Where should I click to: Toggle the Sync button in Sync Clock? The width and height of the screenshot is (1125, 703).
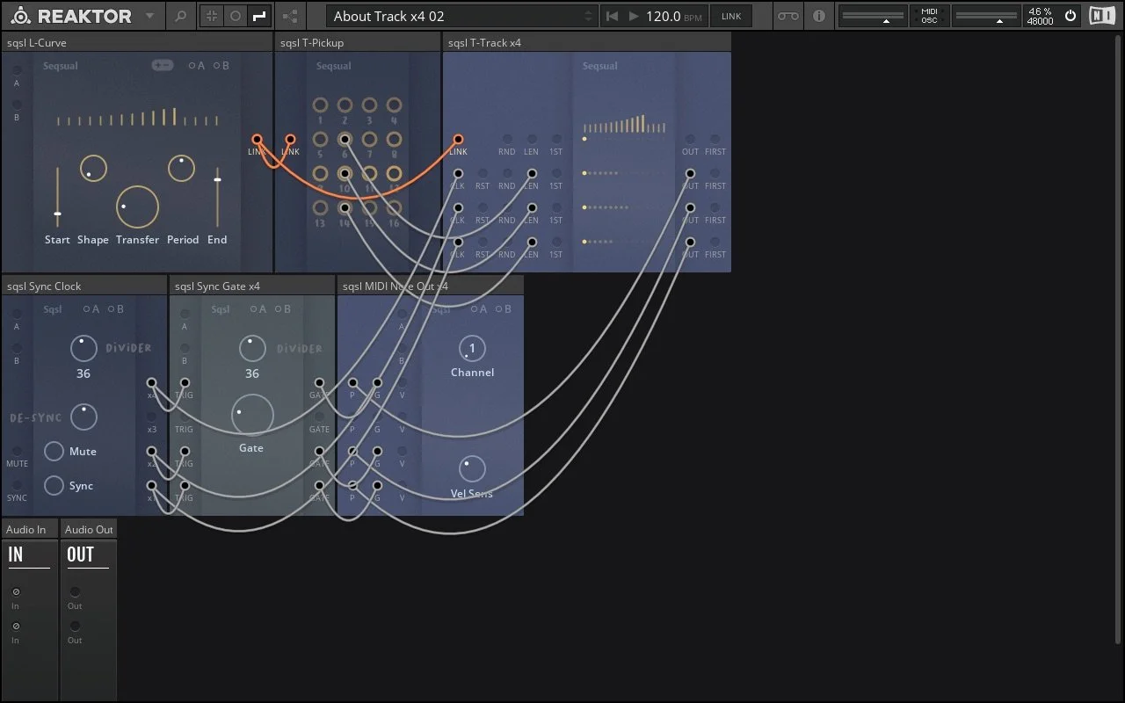tap(54, 485)
